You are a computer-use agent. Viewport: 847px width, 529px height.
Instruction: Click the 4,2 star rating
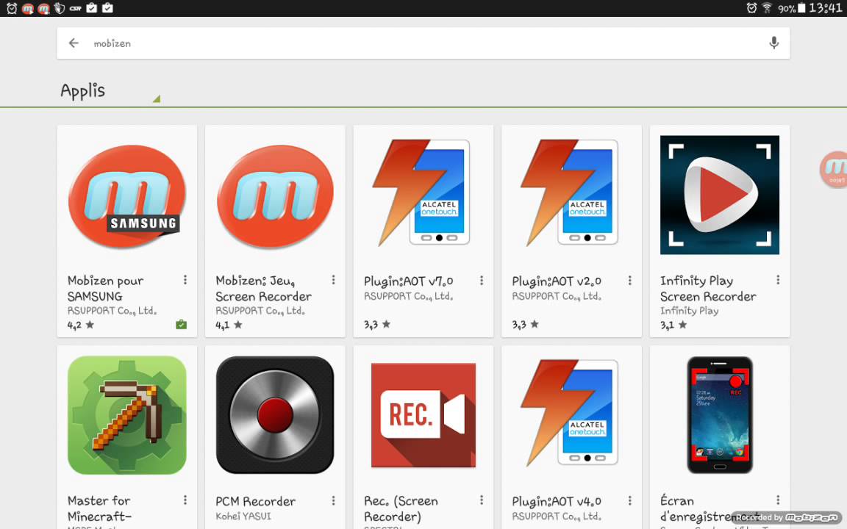click(x=80, y=325)
